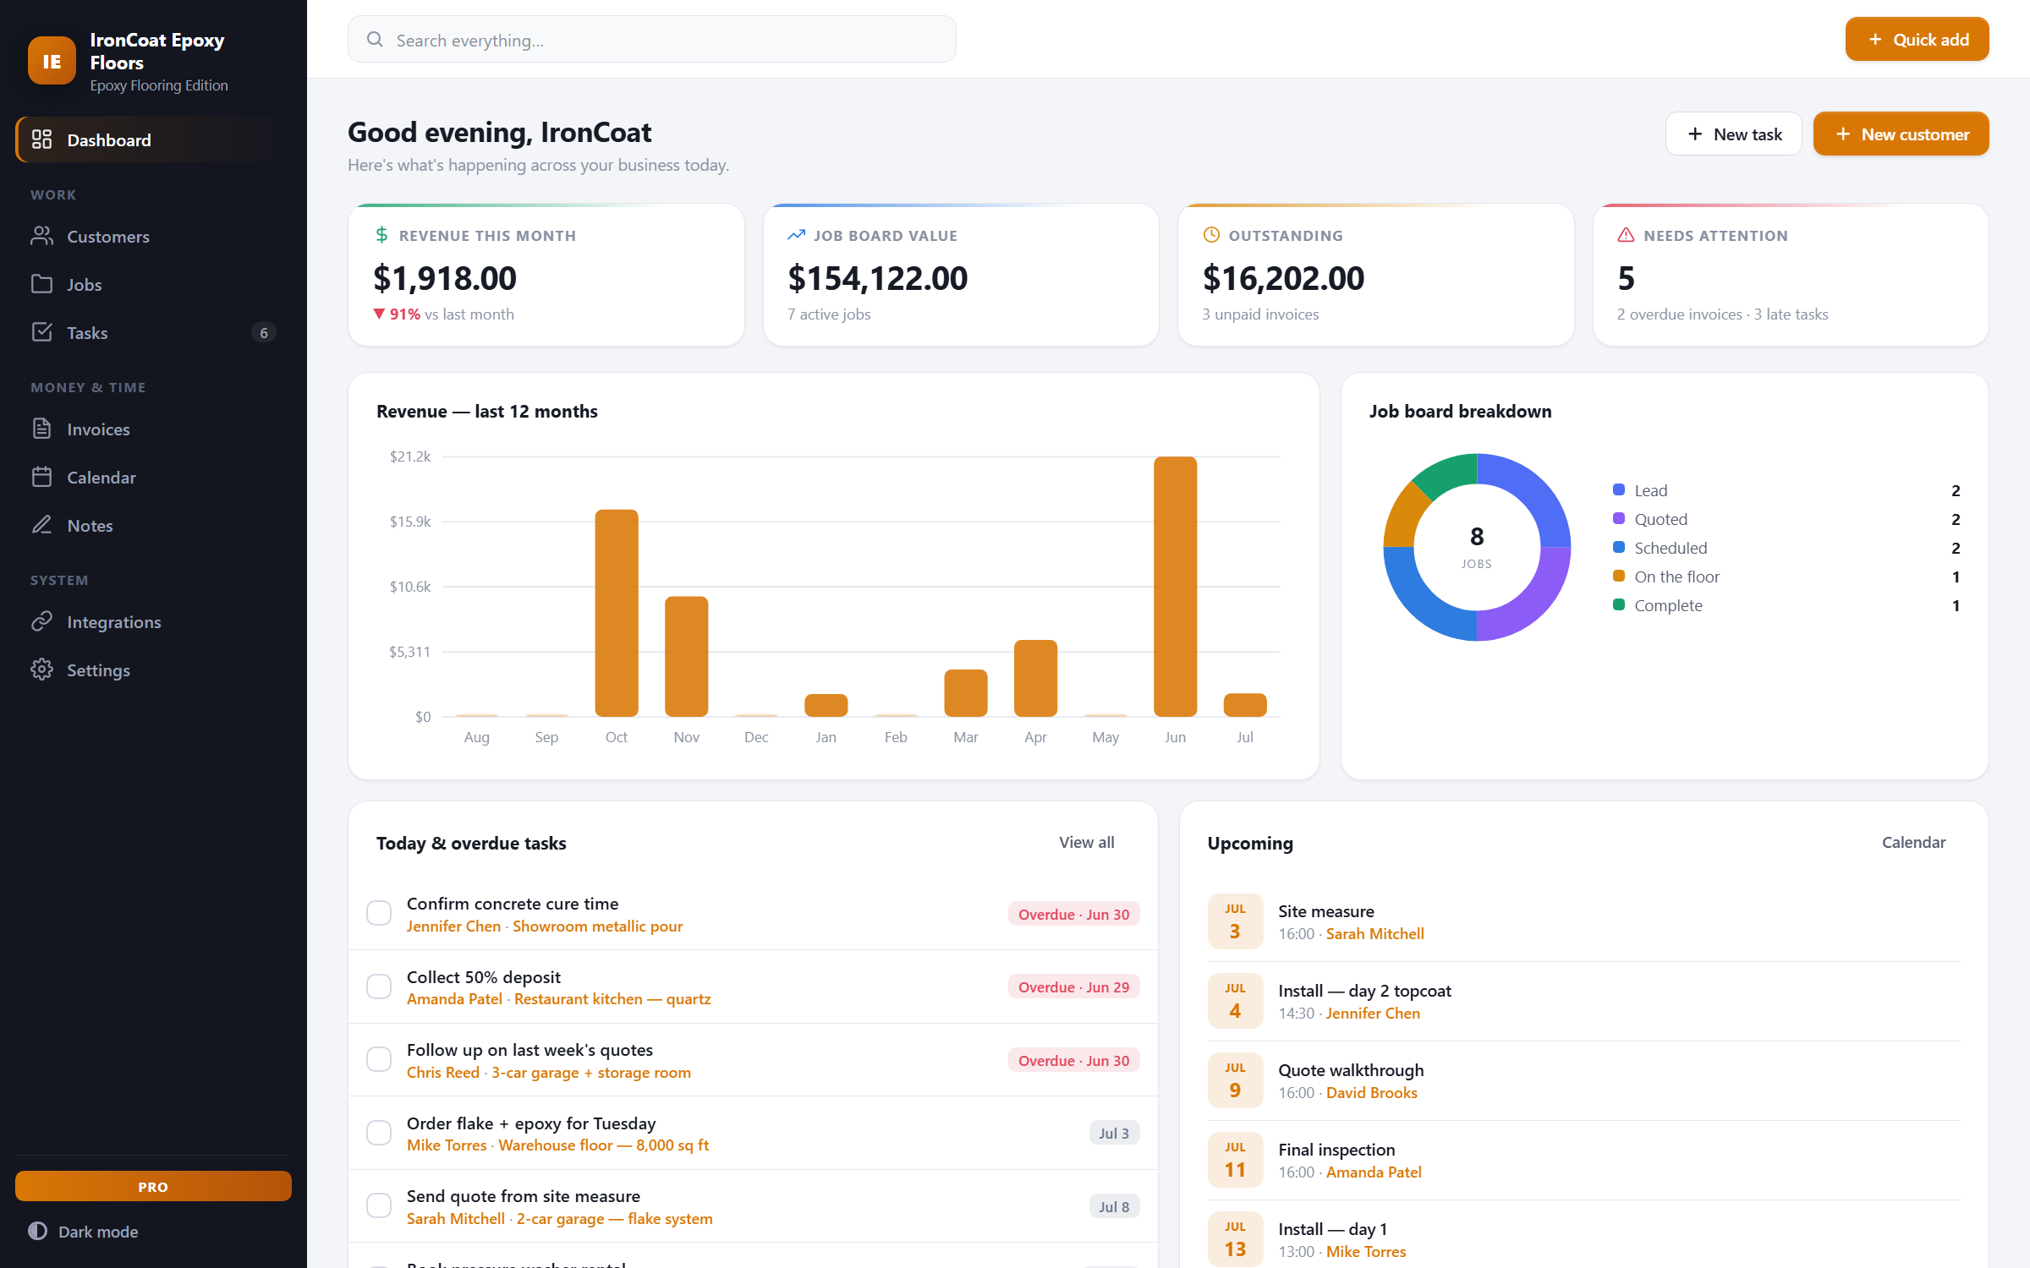Open the Dashboard page
Image resolution: width=2030 pixels, height=1268 pixels.
click(x=153, y=139)
